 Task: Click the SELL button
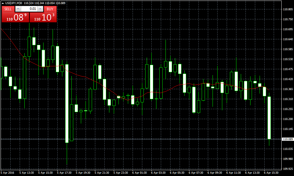8,9
